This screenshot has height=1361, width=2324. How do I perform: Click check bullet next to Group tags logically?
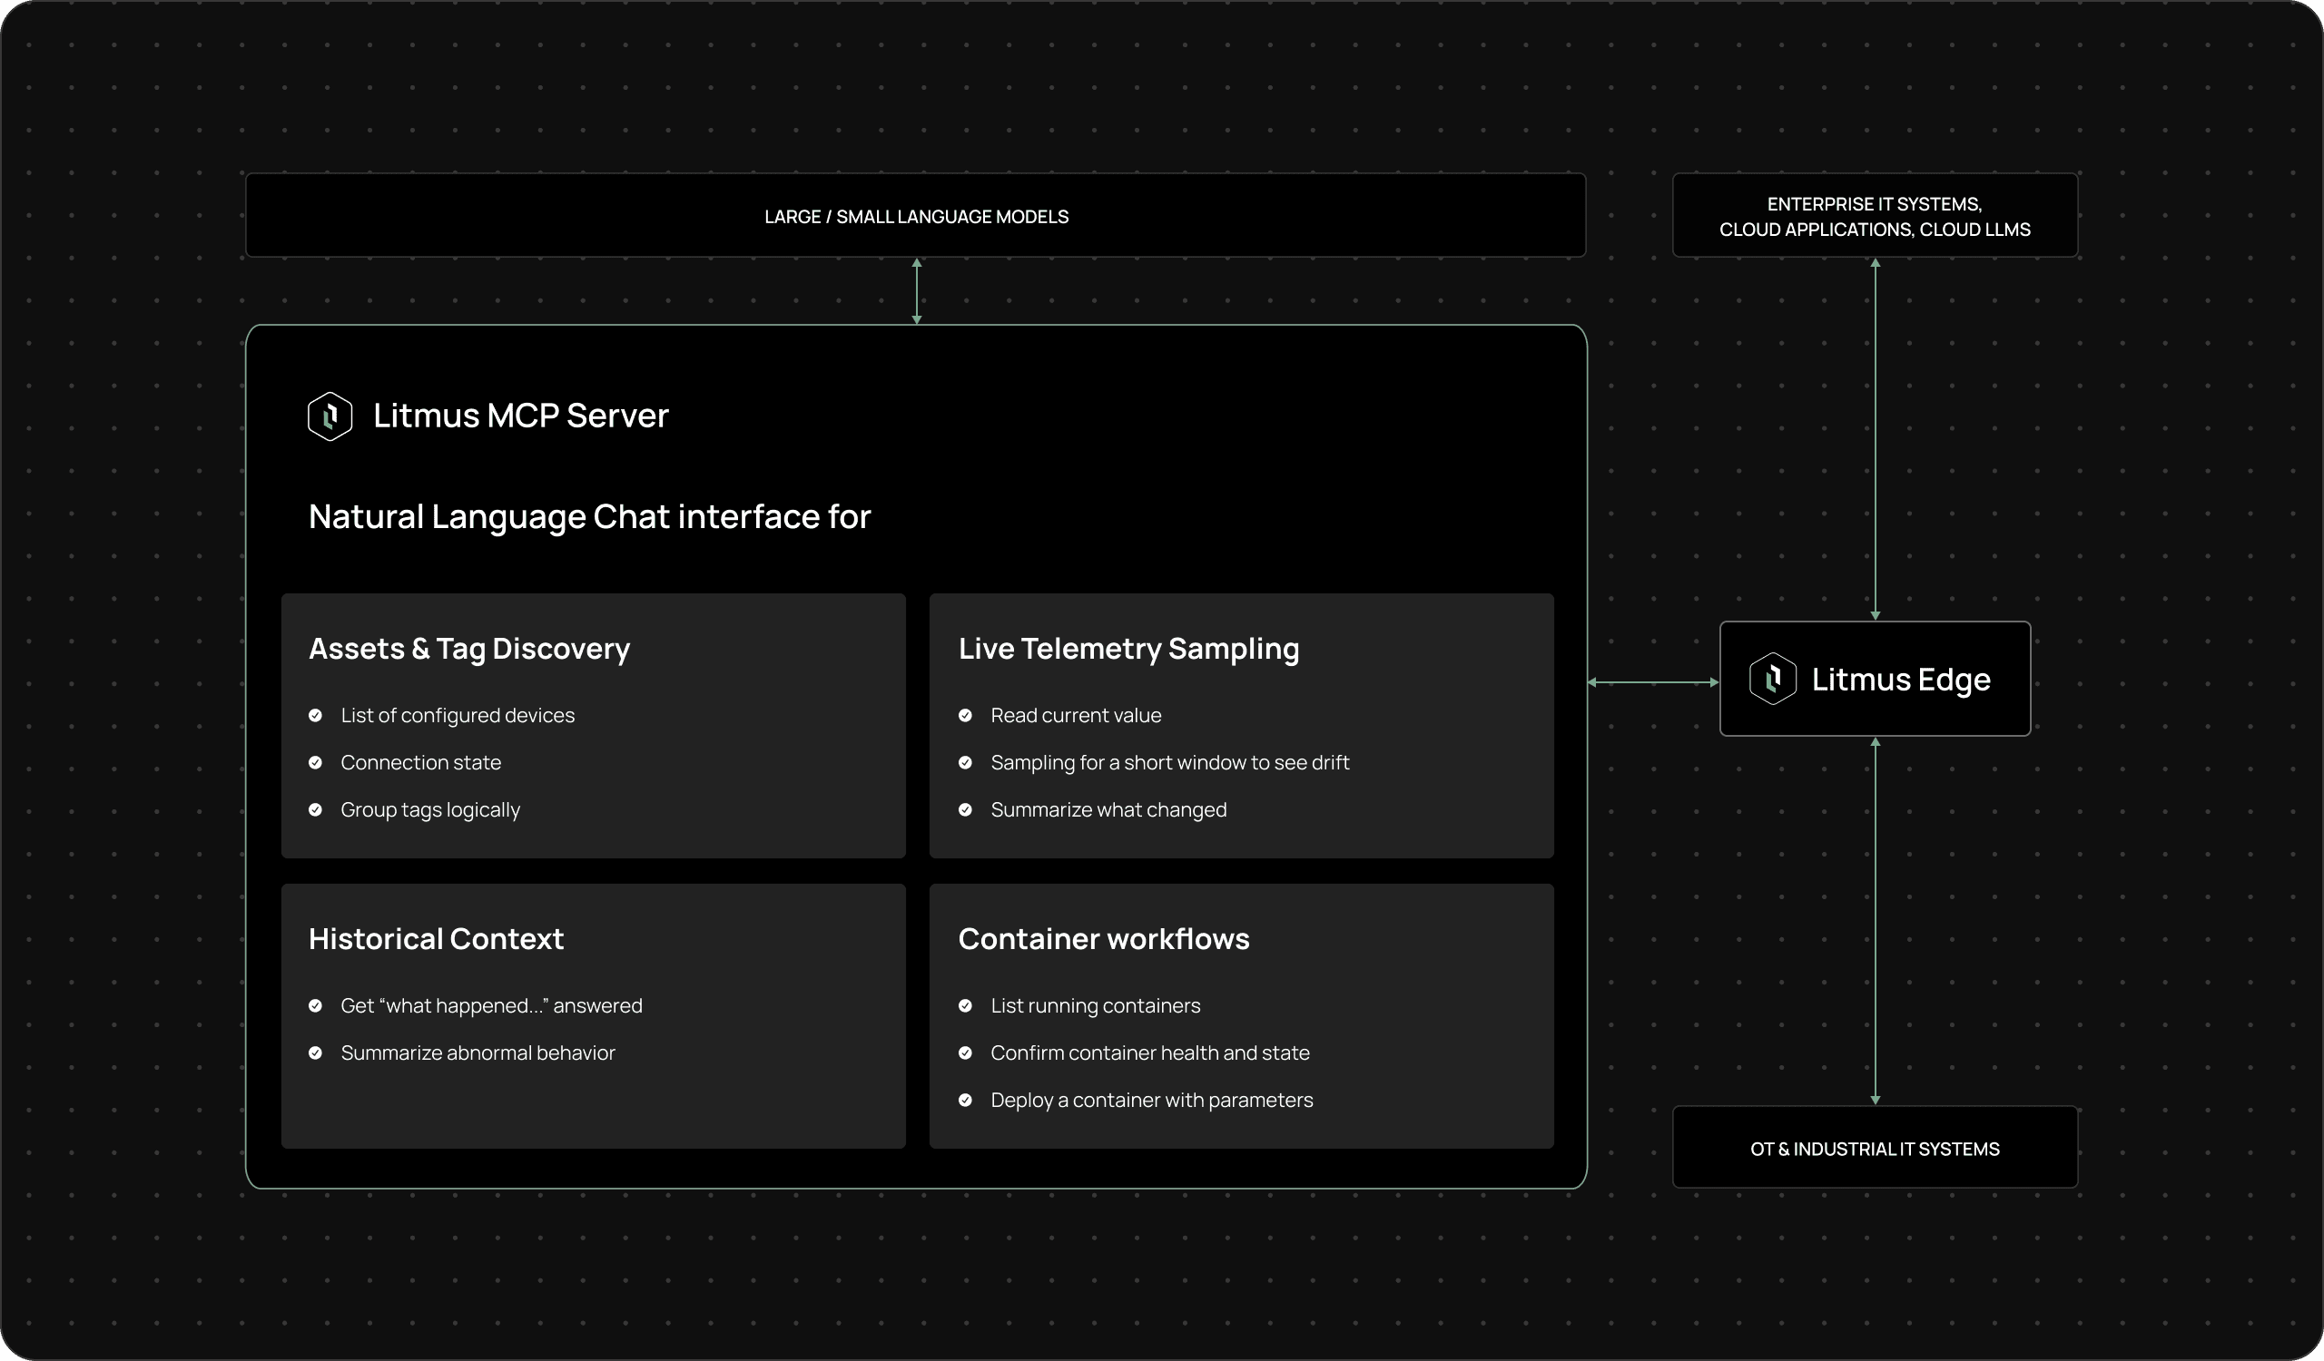315,810
